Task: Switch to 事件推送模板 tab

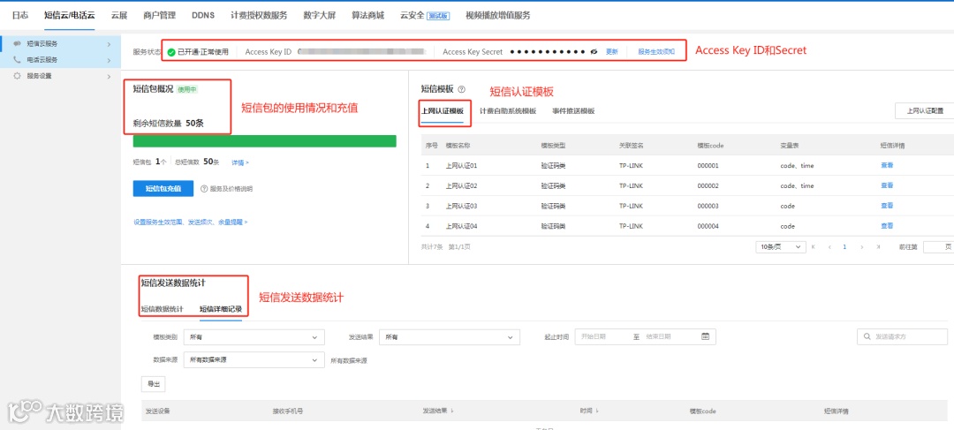Action: (x=573, y=111)
